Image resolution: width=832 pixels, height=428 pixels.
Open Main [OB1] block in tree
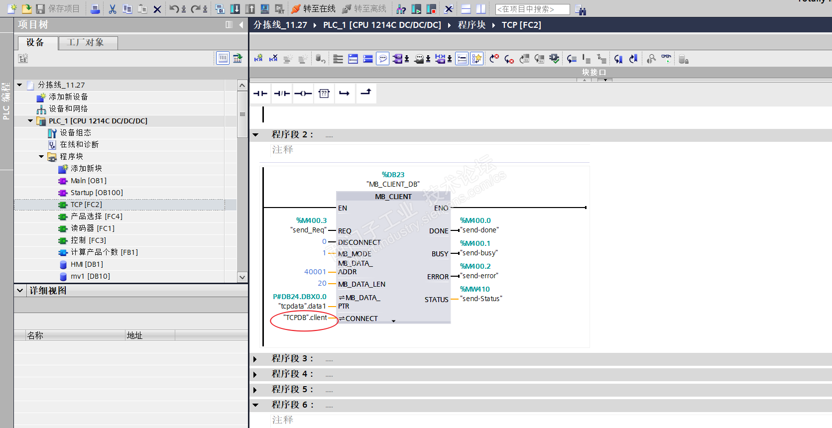pos(88,181)
